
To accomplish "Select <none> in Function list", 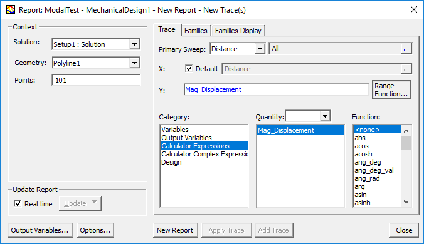I will tap(377, 130).
